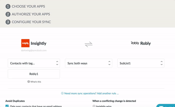Open the Sync both ways dropdown

tap(89, 63)
